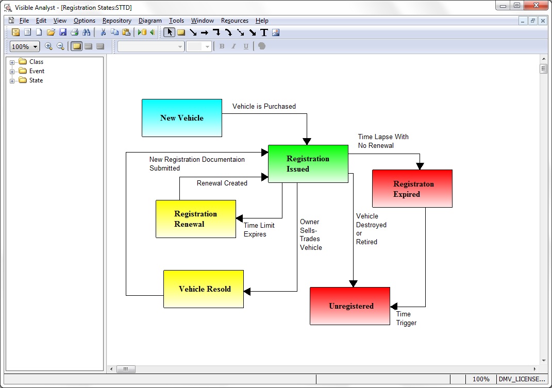Screen dimensions: 552x388
Task: Open the Resources menu
Action: (235, 21)
